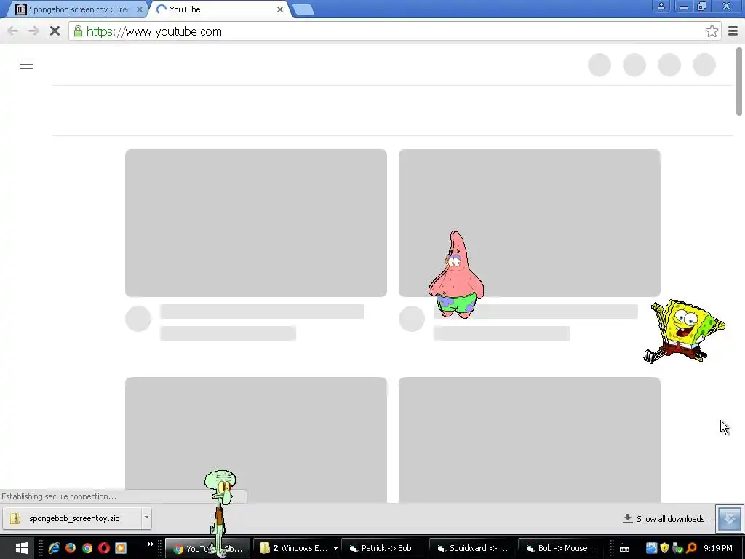This screenshot has height=559, width=745.
Task: Stop loading the page with X button
Action: (x=55, y=31)
